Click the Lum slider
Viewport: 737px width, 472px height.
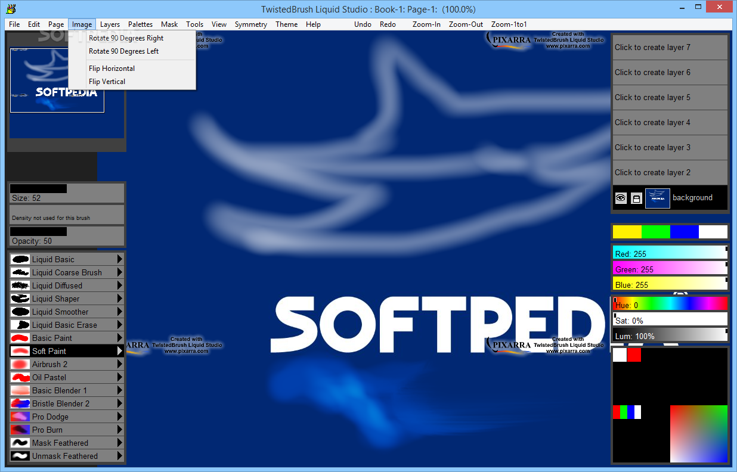click(x=670, y=335)
